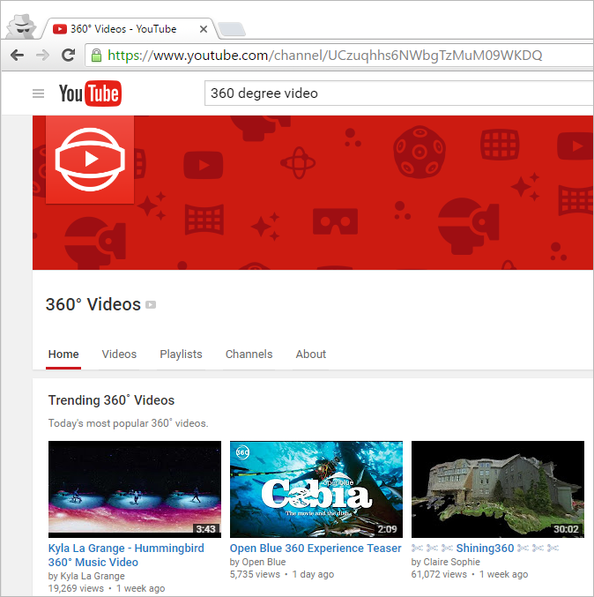The image size is (594, 597).
Task: Click the 30:02 duration label
Action: pos(566,529)
